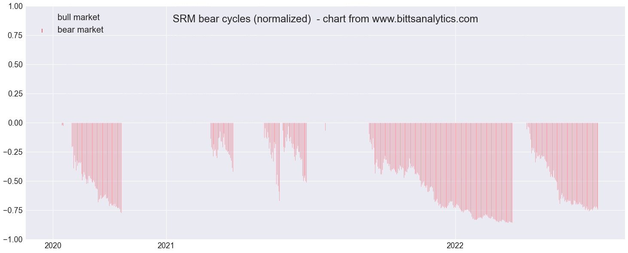Click the isolated single bar in late 2021
Screen dimensions: 628x253
click(x=325, y=126)
